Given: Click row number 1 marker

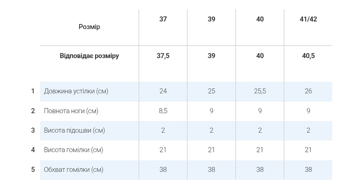Looking at the screenshot, I should tap(33, 91).
